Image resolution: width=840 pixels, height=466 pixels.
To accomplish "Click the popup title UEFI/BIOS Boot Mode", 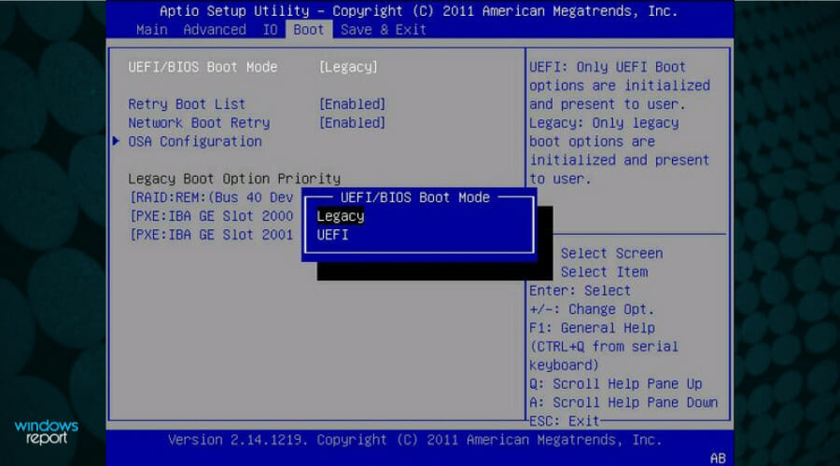I will click(x=415, y=198).
